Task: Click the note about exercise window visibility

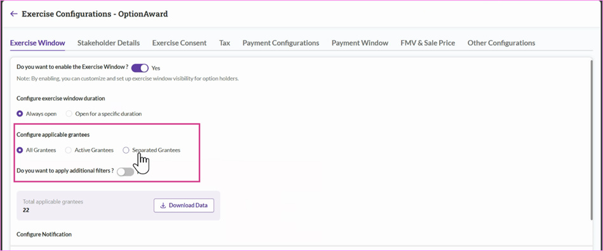Action: point(128,79)
